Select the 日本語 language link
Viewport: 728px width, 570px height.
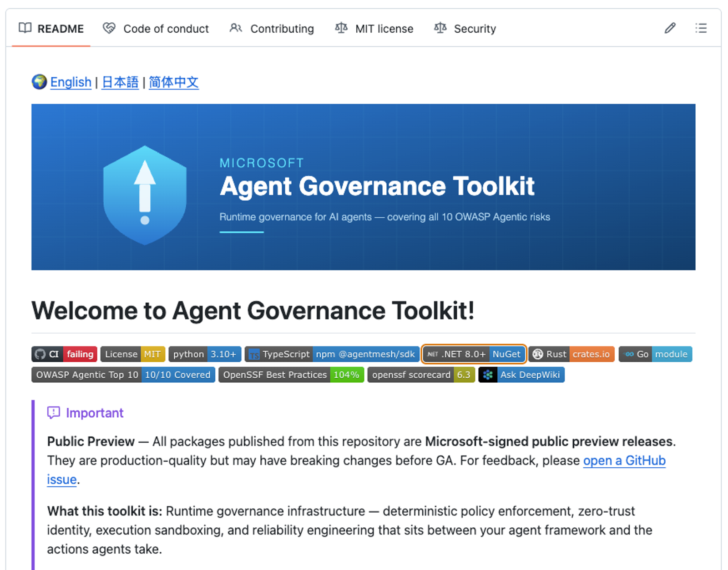coord(120,82)
